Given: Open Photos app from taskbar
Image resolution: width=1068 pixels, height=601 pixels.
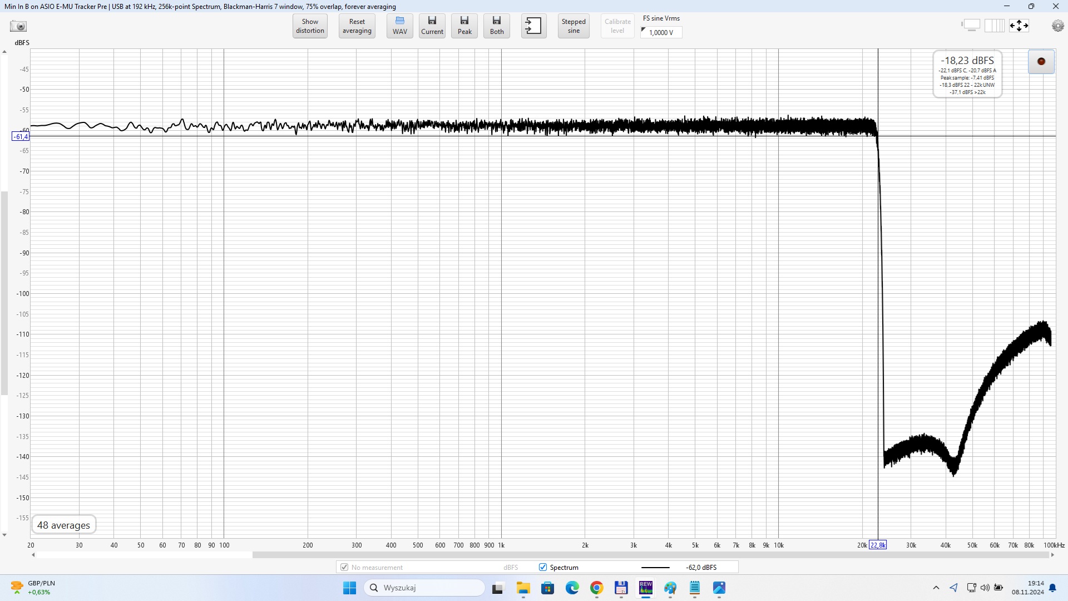Looking at the screenshot, I should 719,588.
